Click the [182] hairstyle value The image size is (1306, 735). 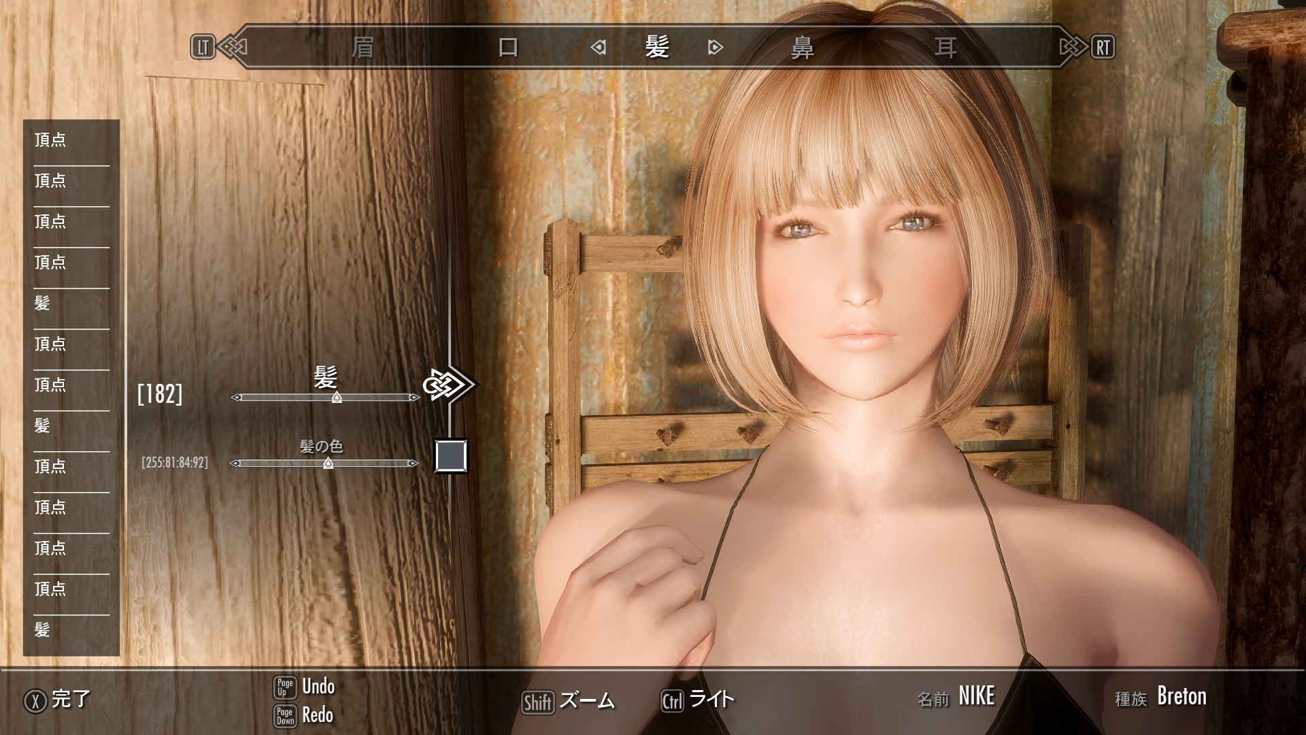point(160,393)
